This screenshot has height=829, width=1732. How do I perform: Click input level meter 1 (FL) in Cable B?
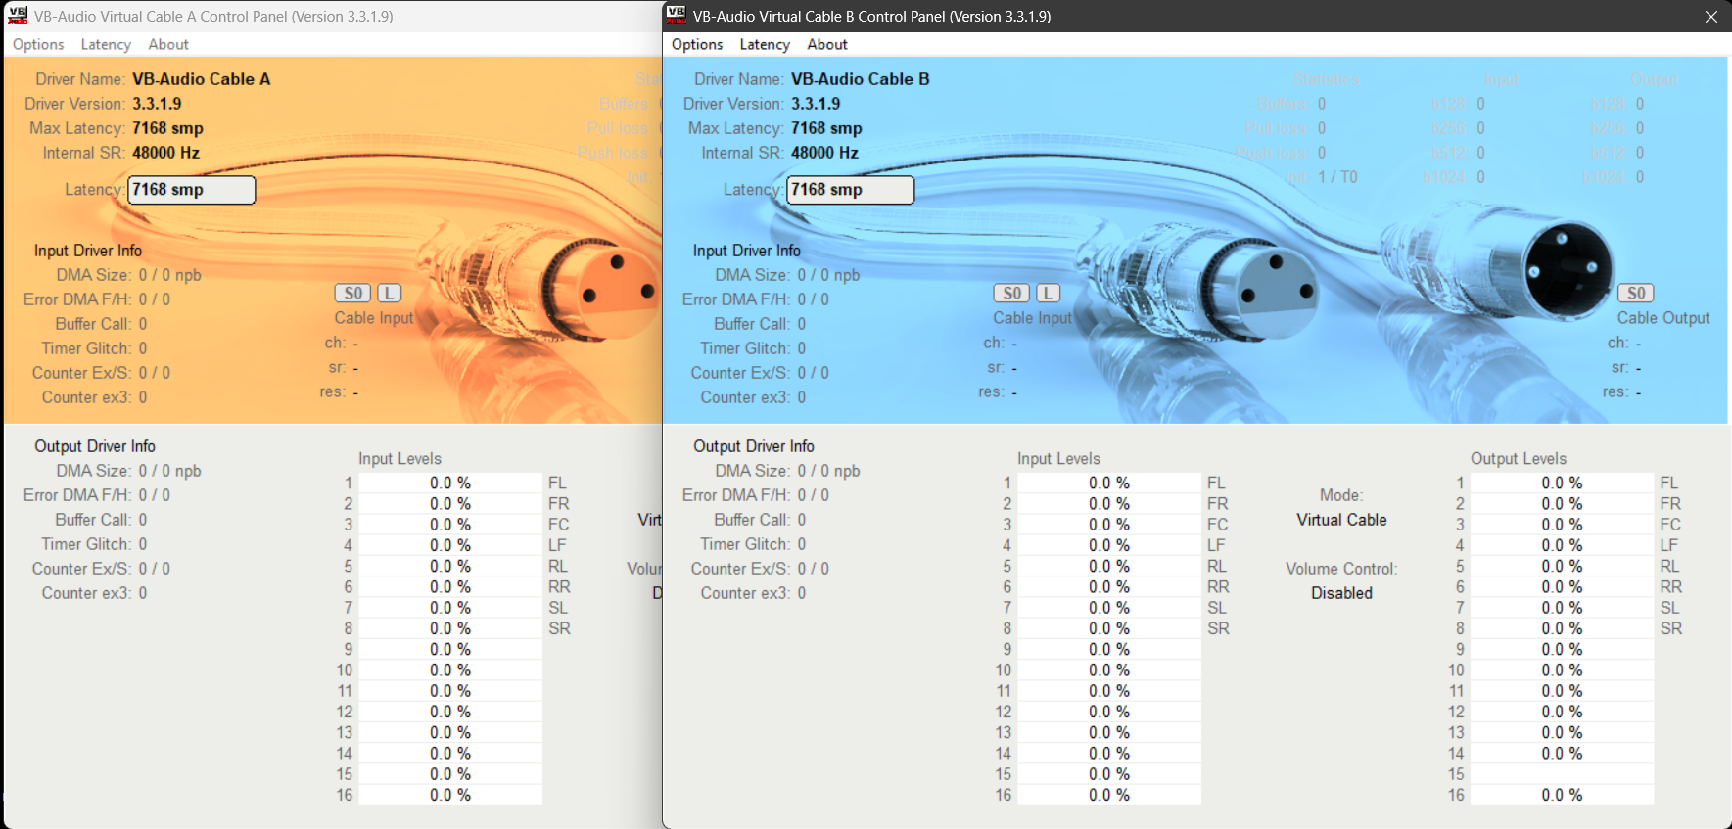coord(1109,483)
